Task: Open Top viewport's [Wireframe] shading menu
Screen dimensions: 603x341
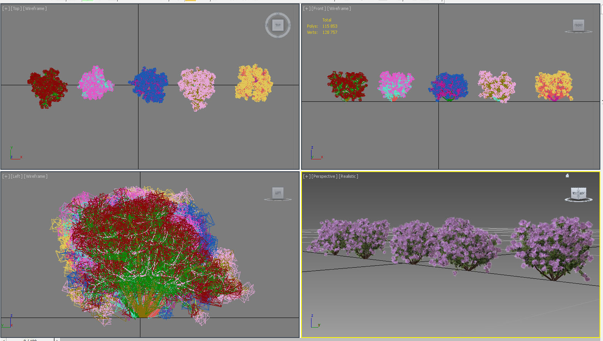Action: 35,8
